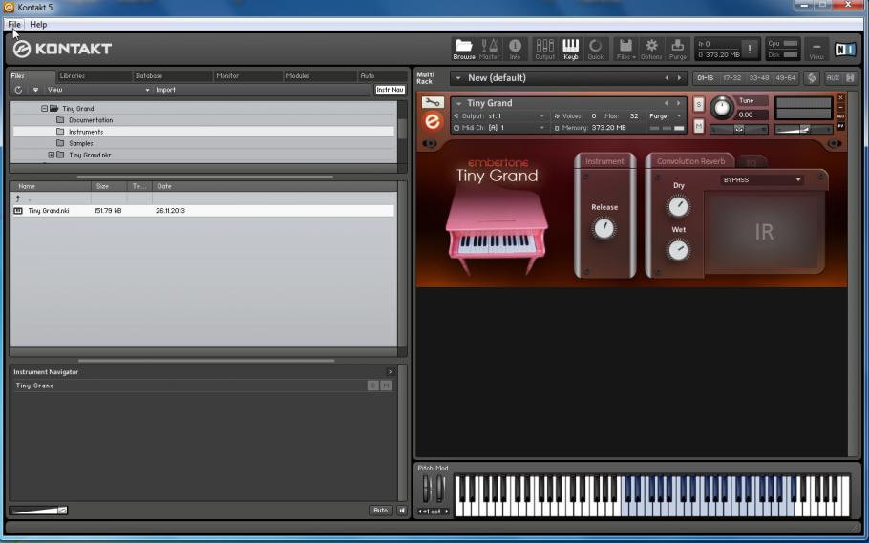Viewport: 869px width, 543px height.
Task: Open the Quick-load browser icon
Action: click(596, 49)
